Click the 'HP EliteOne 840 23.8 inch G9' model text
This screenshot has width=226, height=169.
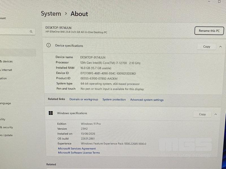coord(76,32)
